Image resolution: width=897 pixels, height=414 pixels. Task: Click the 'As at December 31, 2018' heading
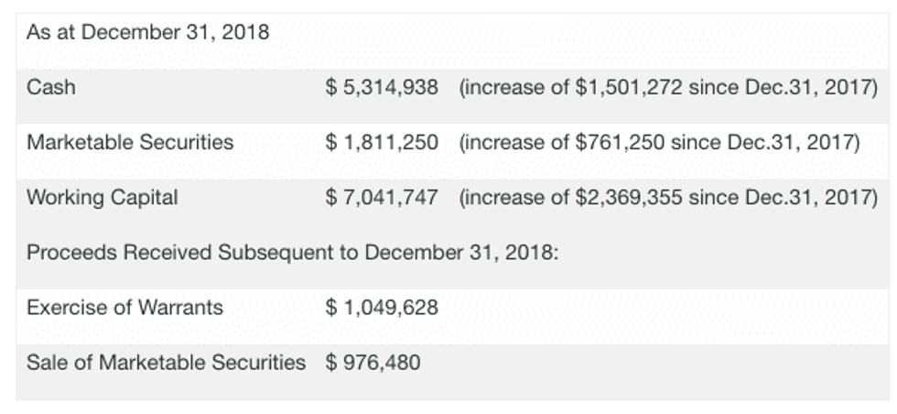coord(147,33)
